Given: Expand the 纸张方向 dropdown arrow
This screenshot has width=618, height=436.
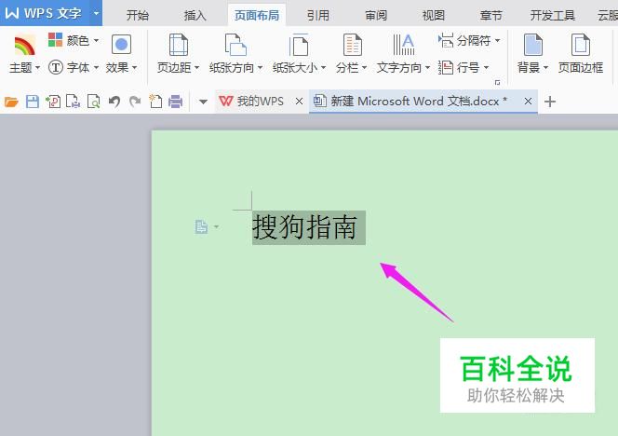Looking at the screenshot, I should click(260, 68).
